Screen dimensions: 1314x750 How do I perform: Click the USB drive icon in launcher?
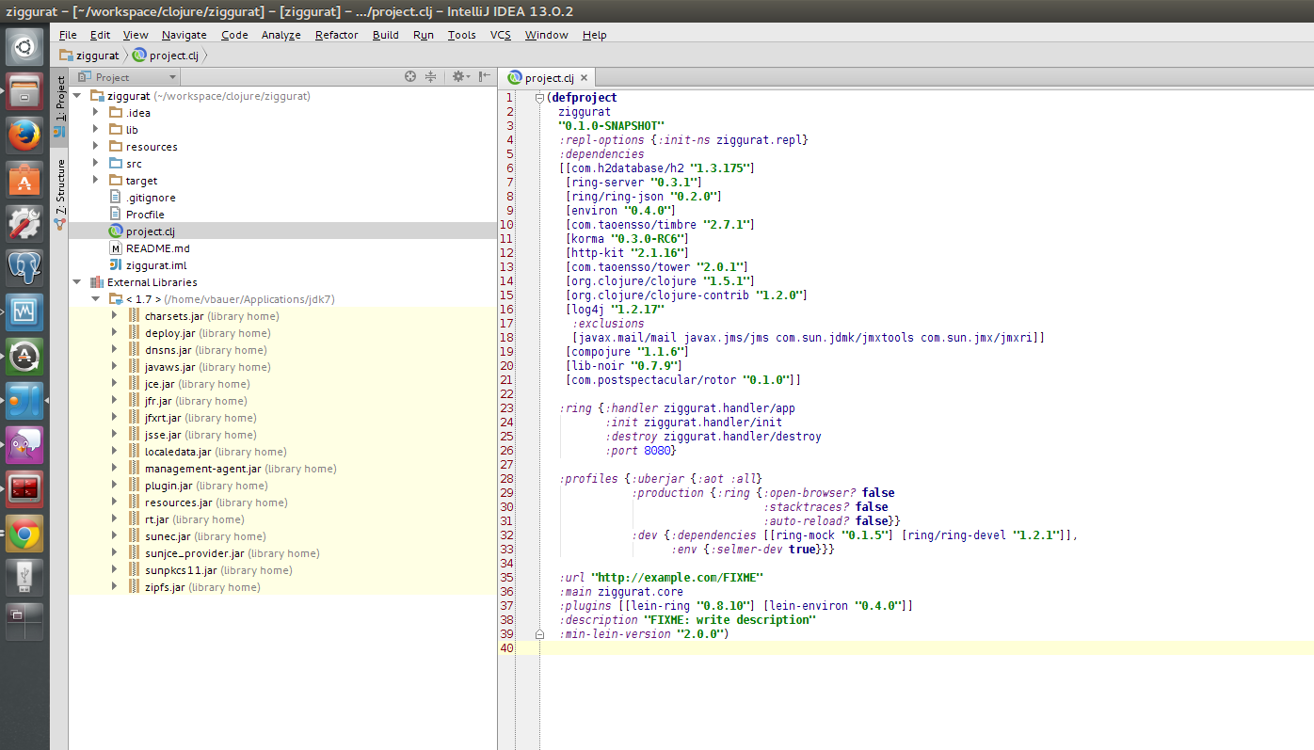[24, 578]
